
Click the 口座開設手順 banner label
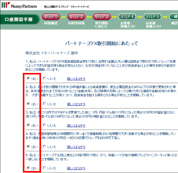(x=19, y=19)
